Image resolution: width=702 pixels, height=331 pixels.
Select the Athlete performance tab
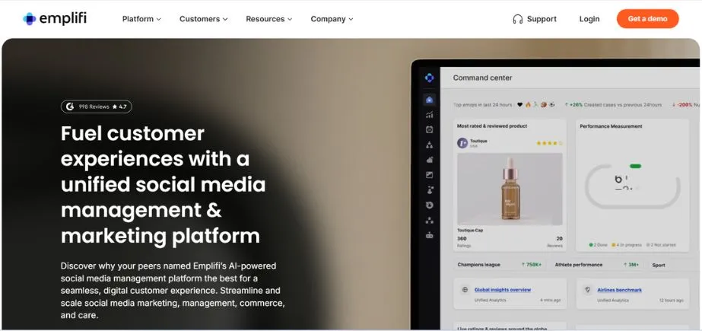pyautogui.click(x=579, y=265)
